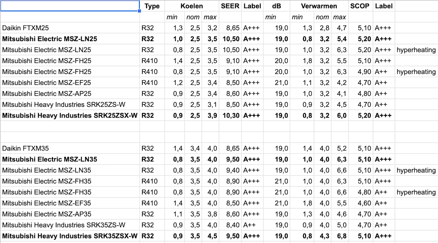Select the SCOP value 4,60 cell
The width and height of the screenshot is (438, 243).
click(360, 203)
